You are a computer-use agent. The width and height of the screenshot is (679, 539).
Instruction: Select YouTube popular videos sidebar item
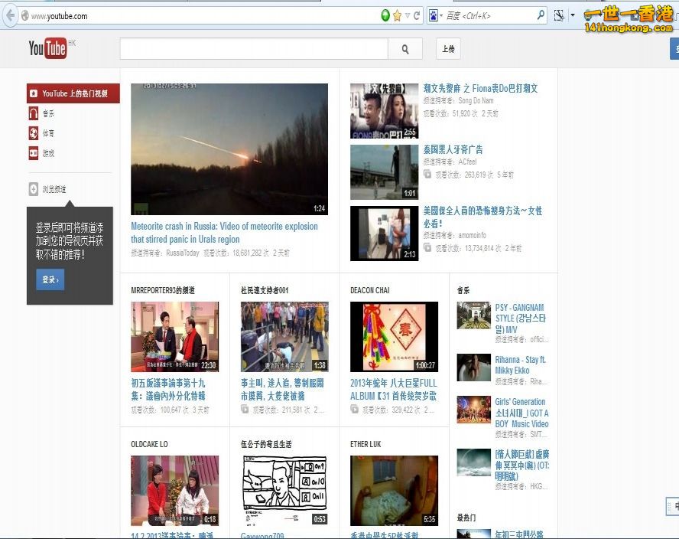(x=73, y=93)
